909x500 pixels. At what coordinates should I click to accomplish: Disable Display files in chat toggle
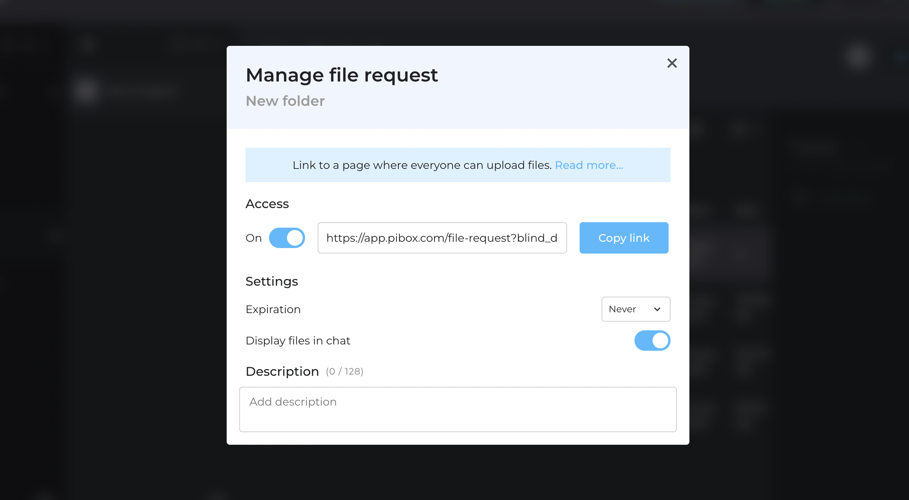[652, 341]
